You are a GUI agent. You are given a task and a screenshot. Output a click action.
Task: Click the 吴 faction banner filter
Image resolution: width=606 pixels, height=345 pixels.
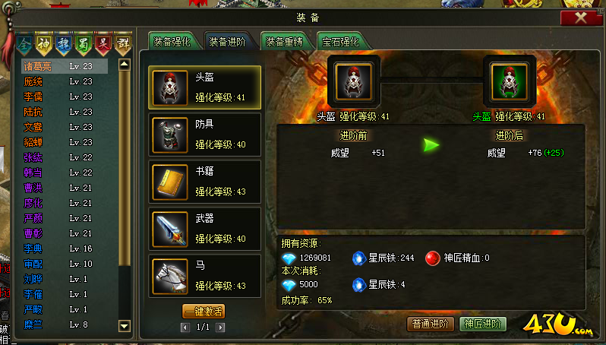click(x=103, y=45)
